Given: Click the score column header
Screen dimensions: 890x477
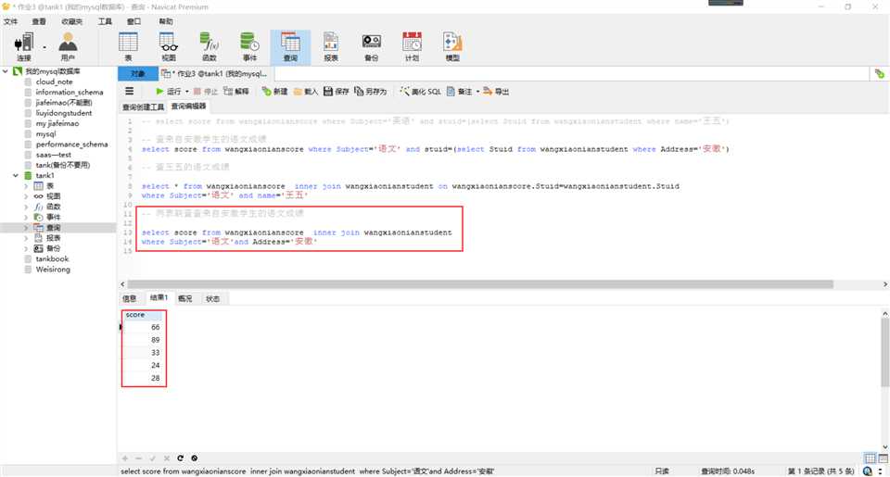Looking at the screenshot, I should point(143,315).
